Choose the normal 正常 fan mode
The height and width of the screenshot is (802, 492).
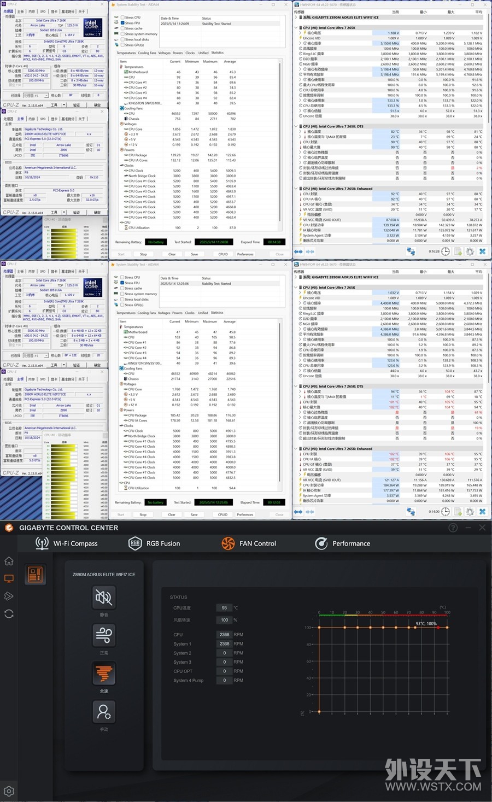104,635
